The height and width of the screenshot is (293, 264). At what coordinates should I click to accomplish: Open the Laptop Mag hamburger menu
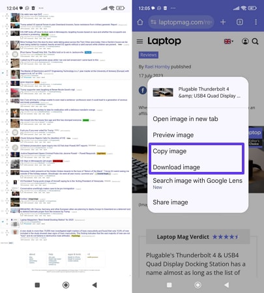140,41
